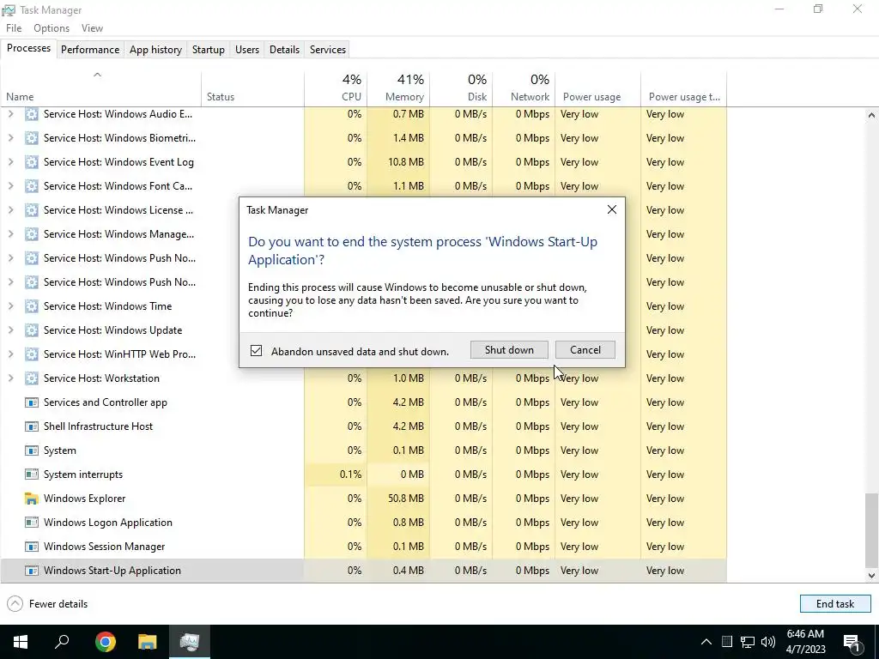Click the System process icon
Image resolution: width=879 pixels, height=659 pixels.
click(x=32, y=450)
